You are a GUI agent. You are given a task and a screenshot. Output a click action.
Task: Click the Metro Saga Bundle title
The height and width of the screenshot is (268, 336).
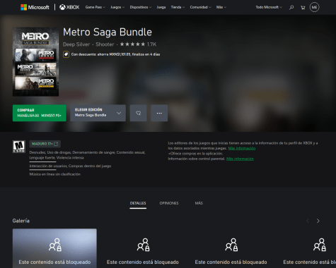click(x=108, y=32)
